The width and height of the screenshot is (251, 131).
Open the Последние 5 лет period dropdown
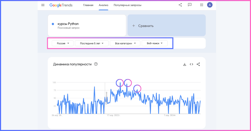pyautogui.click(x=92, y=43)
